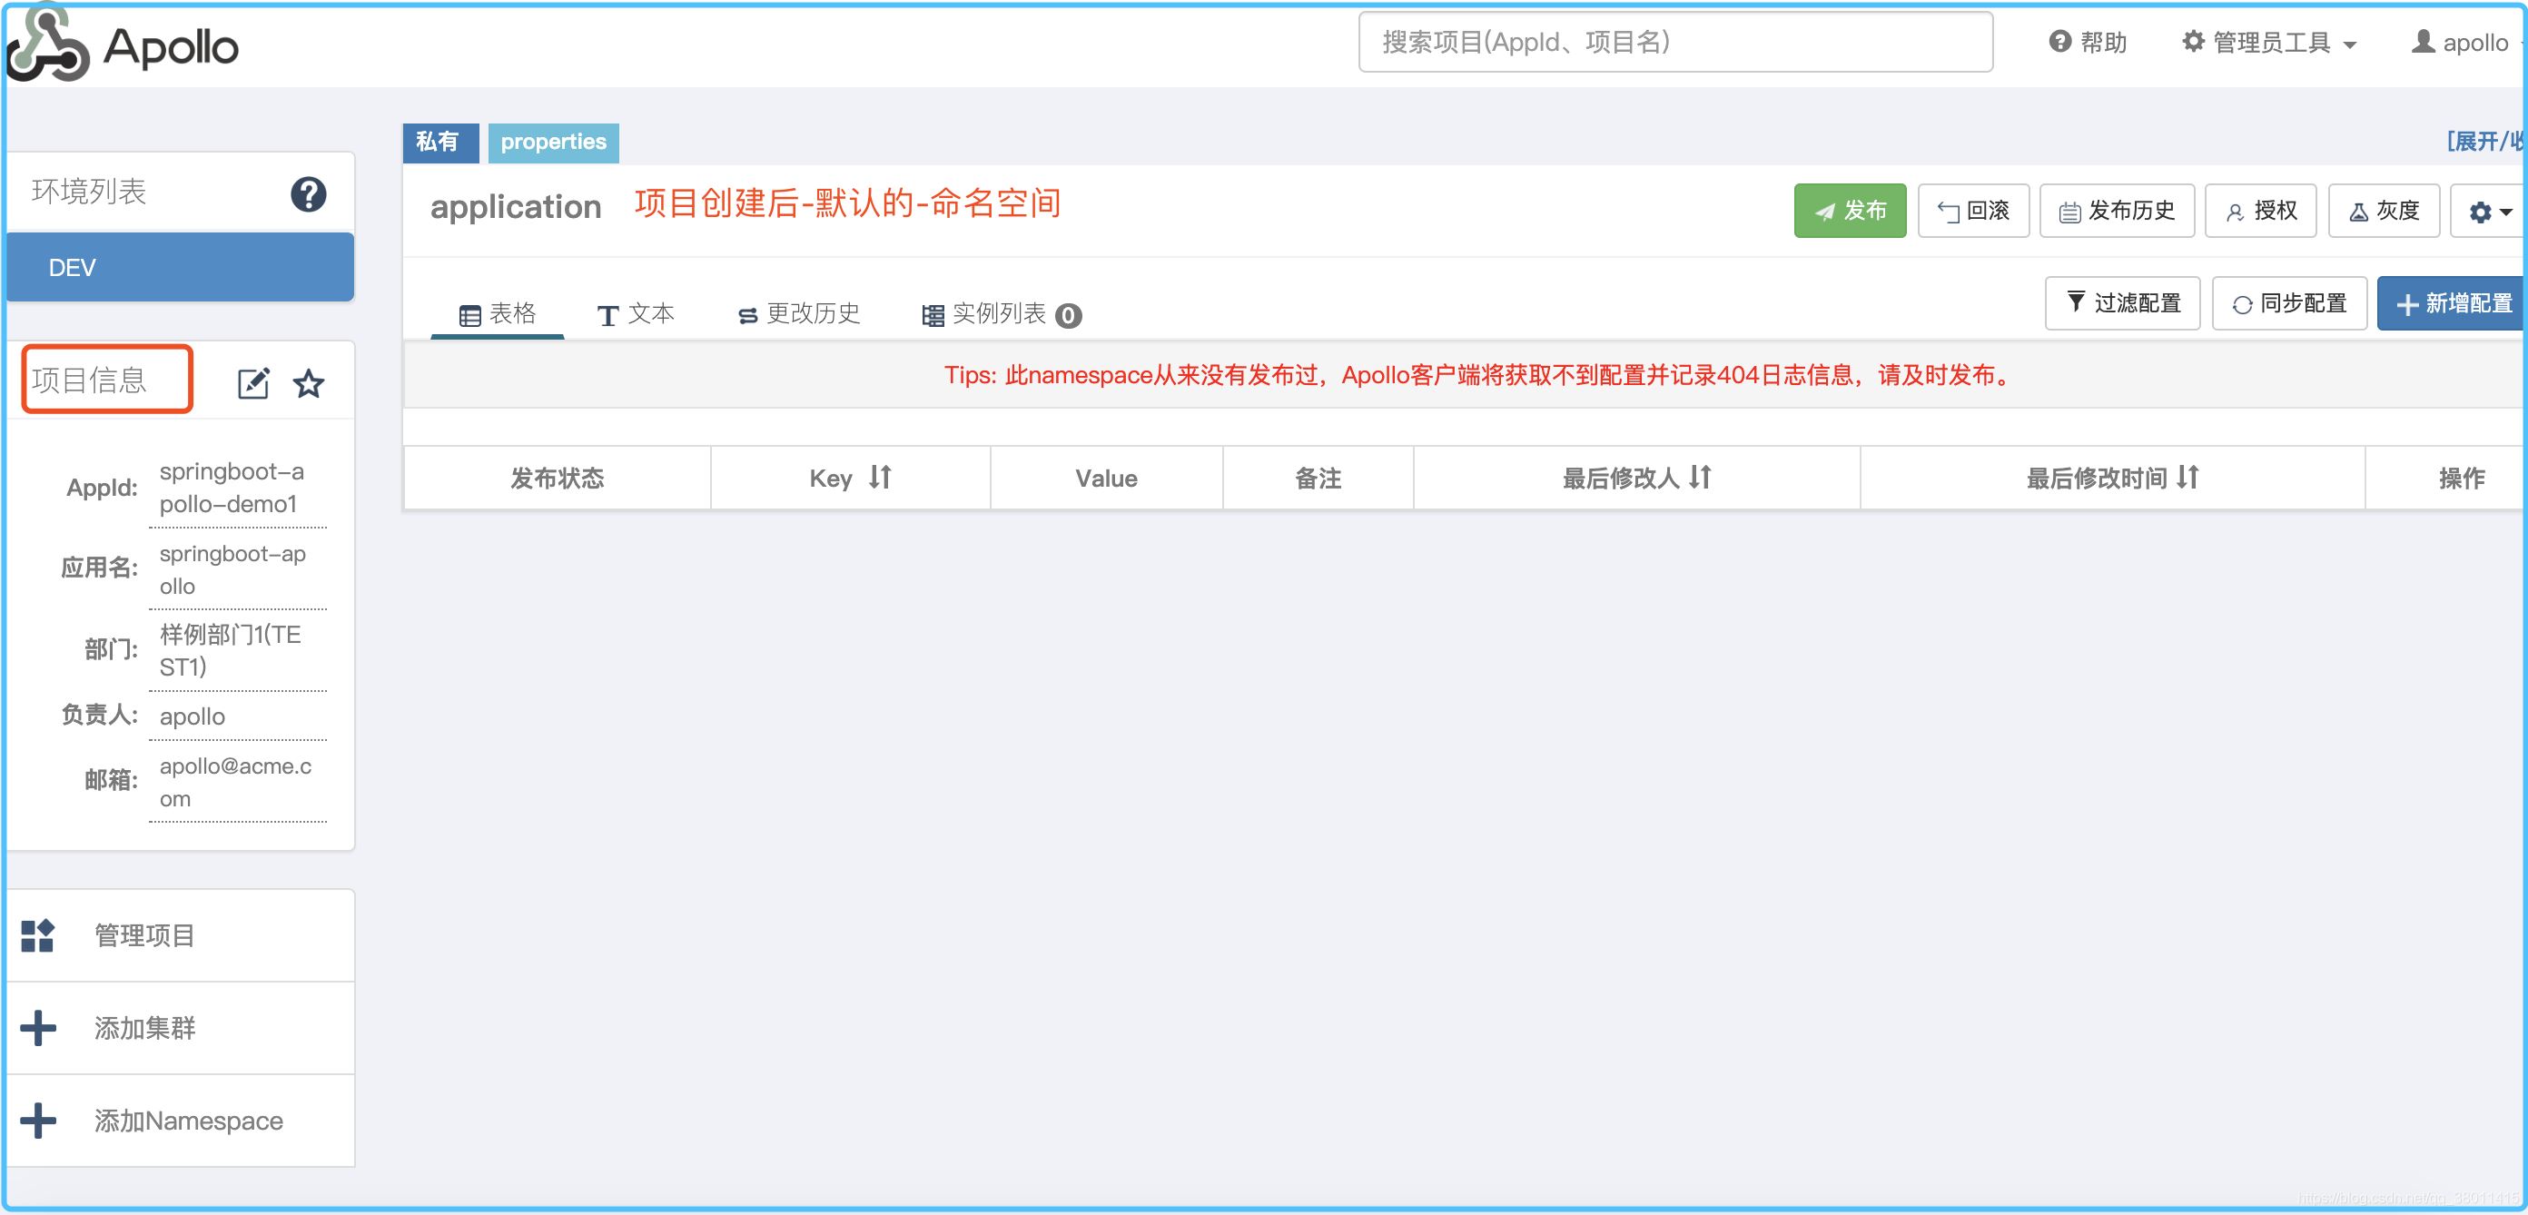This screenshot has height=1215, width=2528.
Task: Click the Value column header
Action: (x=1106, y=478)
